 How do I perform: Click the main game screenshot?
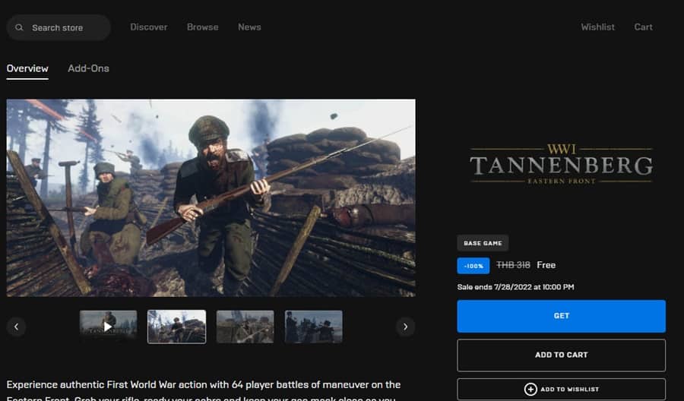211,198
